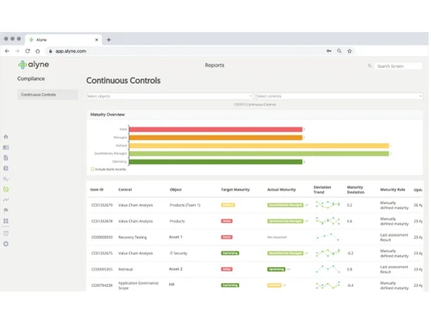
Task: Click the password key icon in address bar
Action: [329, 51]
